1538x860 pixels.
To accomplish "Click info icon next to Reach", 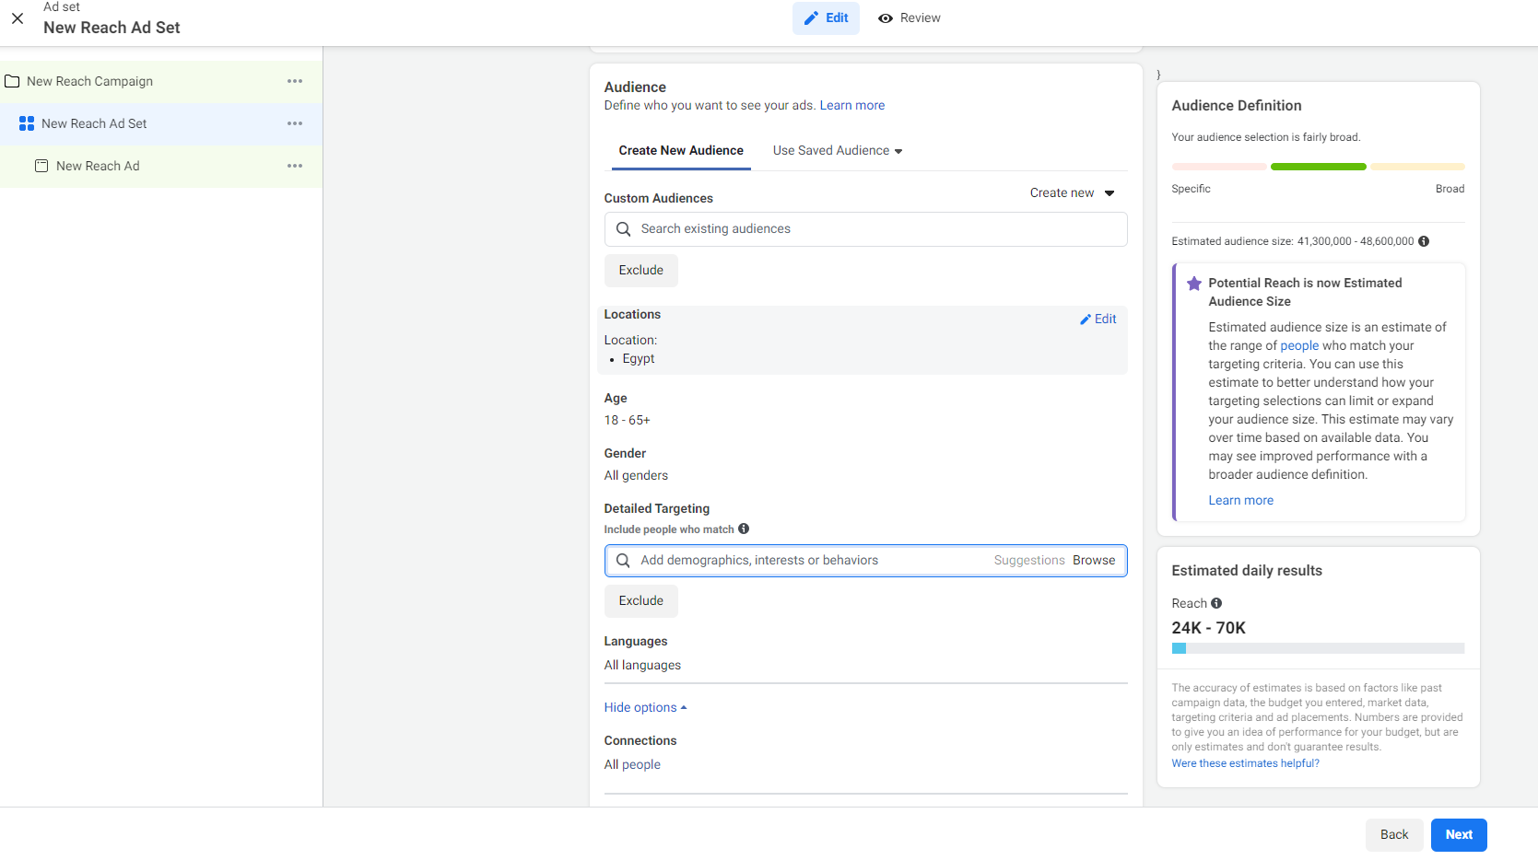I will (x=1216, y=603).
